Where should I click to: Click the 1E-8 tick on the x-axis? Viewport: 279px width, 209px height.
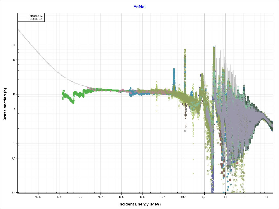click(80, 196)
